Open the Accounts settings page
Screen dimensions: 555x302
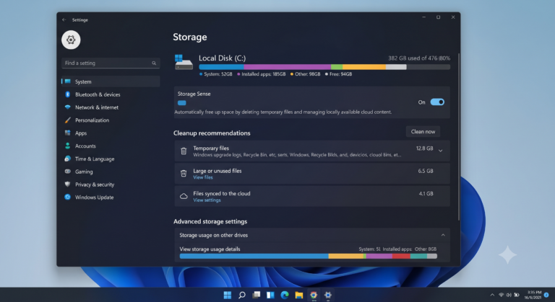(x=111, y=146)
